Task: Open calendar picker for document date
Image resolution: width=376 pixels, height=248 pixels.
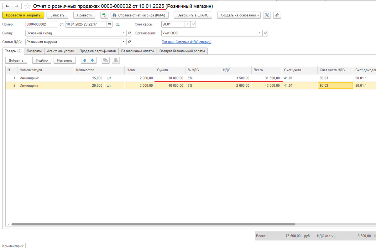Action: [x=109, y=24]
